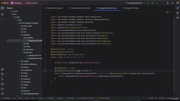Image resolution: width=180 pixels, height=101 pixels.
Task: Click no usages hint beside @PostMapping
Action: (71, 68)
